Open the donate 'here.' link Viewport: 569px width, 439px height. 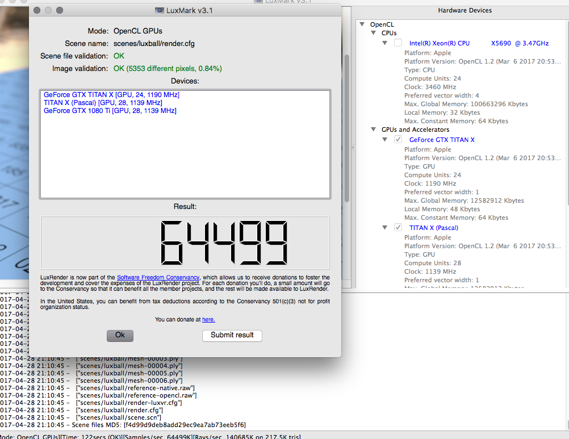(208, 319)
